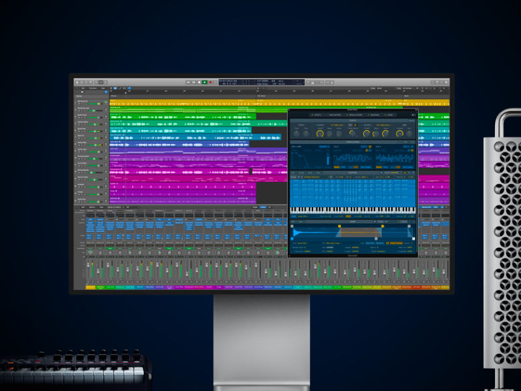Click the green Play button in transport
This screenshot has height=391, width=521.
204,82
